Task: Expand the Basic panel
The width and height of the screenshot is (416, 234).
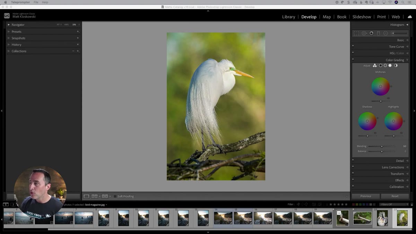Action: tap(407, 40)
